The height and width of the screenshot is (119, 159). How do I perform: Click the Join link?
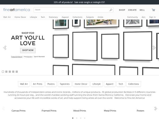tap(143, 17)
